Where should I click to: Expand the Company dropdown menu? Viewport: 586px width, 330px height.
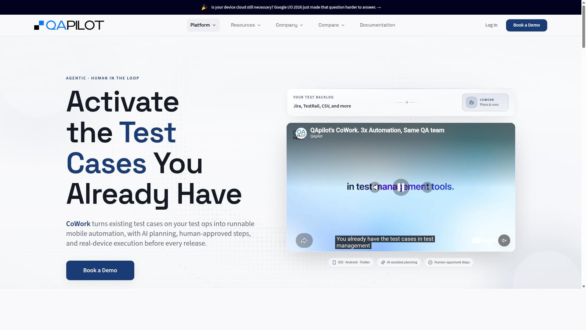(289, 25)
